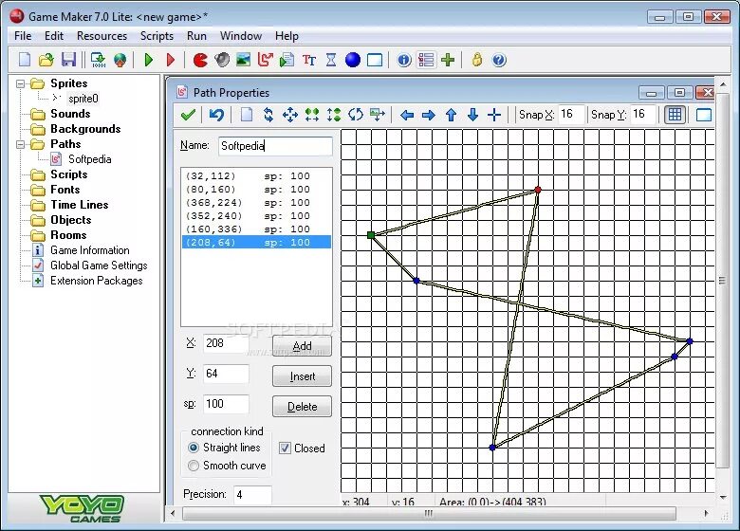Click the Insert point button
740x531 pixels.
pos(302,376)
